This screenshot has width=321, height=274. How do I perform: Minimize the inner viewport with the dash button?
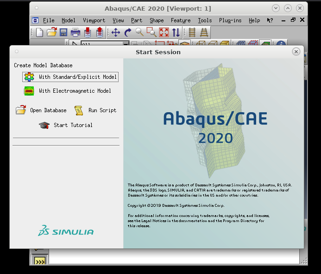(x=283, y=20)
